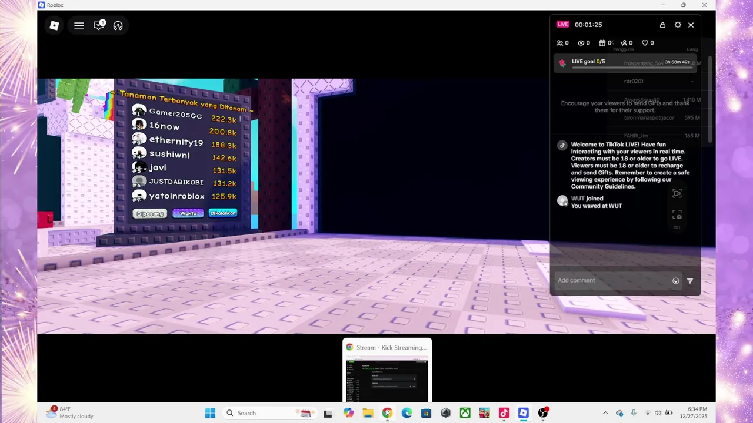
Task: Open File Explorer from the taskbar
Action: click(x=368, y=413)
